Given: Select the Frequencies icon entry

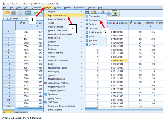Looking at the screenshot, I should pyautogui.click(x=94, y=16).
